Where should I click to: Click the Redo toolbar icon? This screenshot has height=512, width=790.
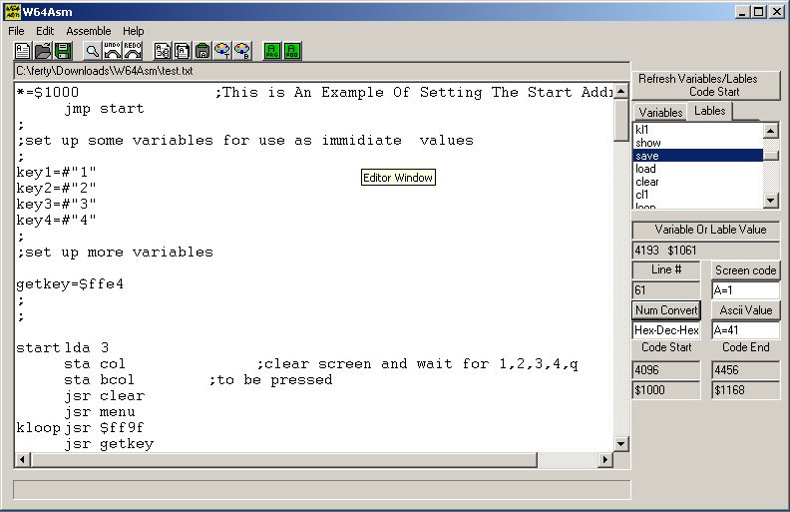[x=133, y=51]
